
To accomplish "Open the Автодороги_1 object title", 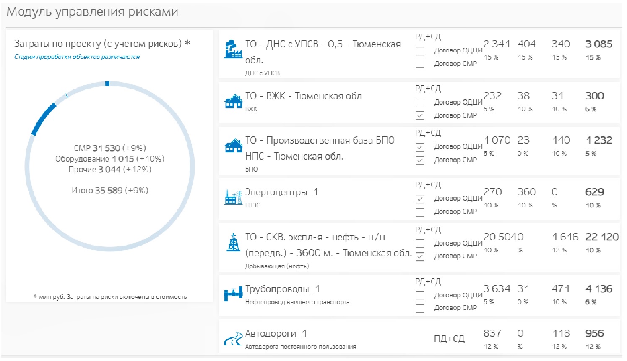I will click(x=276, y=333).
